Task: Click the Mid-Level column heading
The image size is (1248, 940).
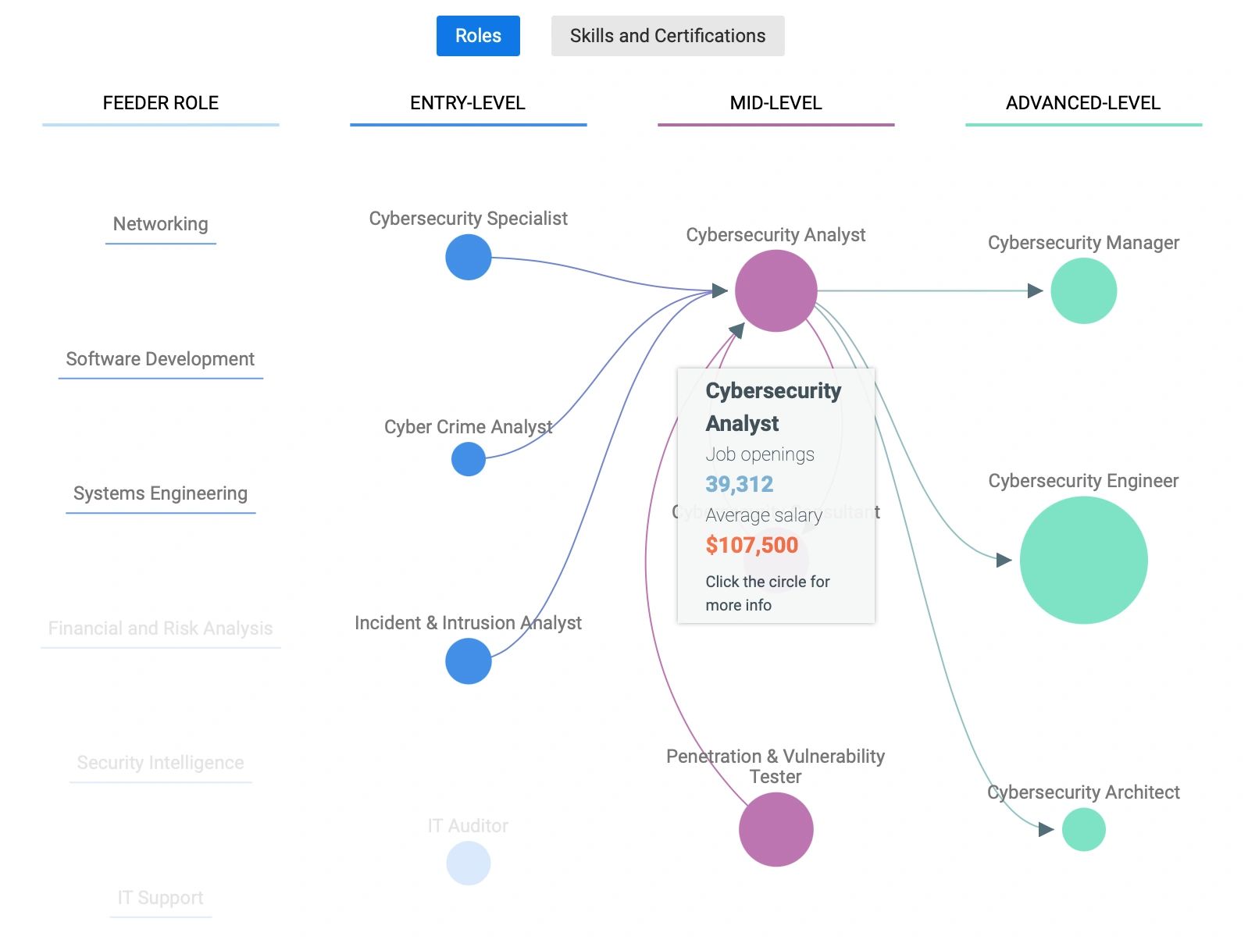Action: (x=776, y=103)
